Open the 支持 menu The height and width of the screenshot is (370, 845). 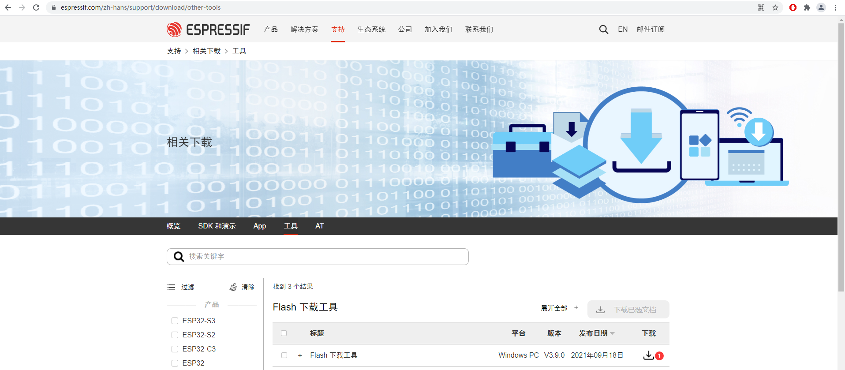click(338, 30)
